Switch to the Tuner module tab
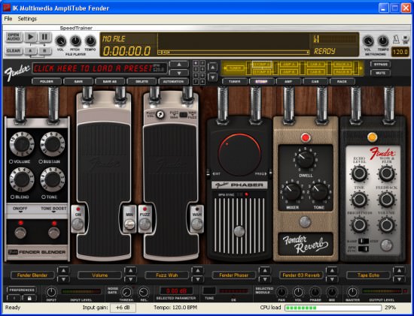Screen dimensions: 414x316 click(x=235, y=81)
